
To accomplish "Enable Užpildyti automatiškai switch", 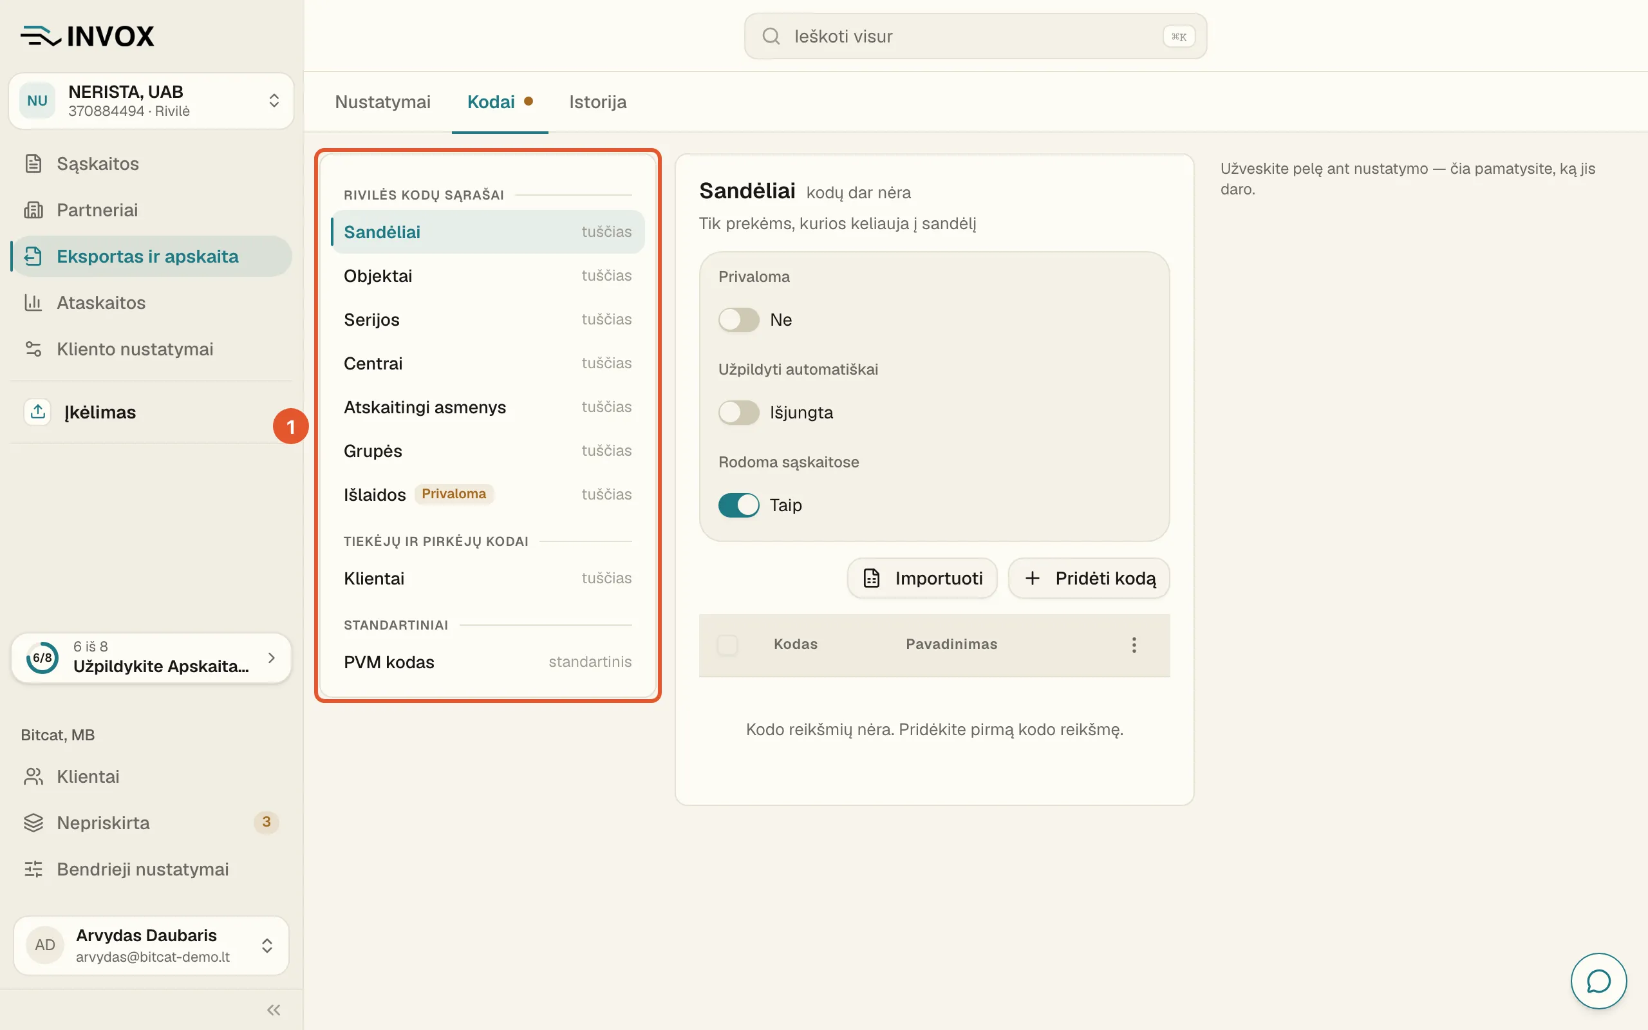I will pyautogui.click(x=739, y=412).
